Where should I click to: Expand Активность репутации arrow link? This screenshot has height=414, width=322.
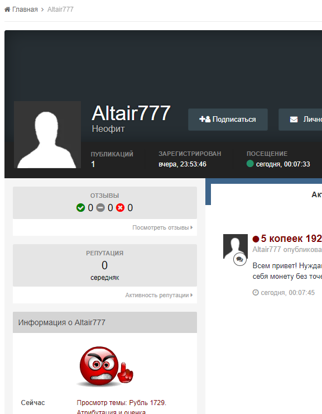coord(159,295)
